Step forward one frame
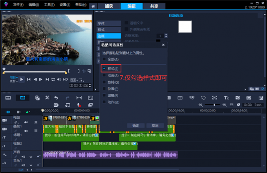The height and width of the screenshot is (173, 267). [x=41, y=79]
